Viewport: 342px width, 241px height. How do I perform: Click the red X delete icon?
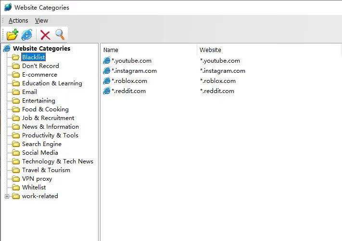45,35
